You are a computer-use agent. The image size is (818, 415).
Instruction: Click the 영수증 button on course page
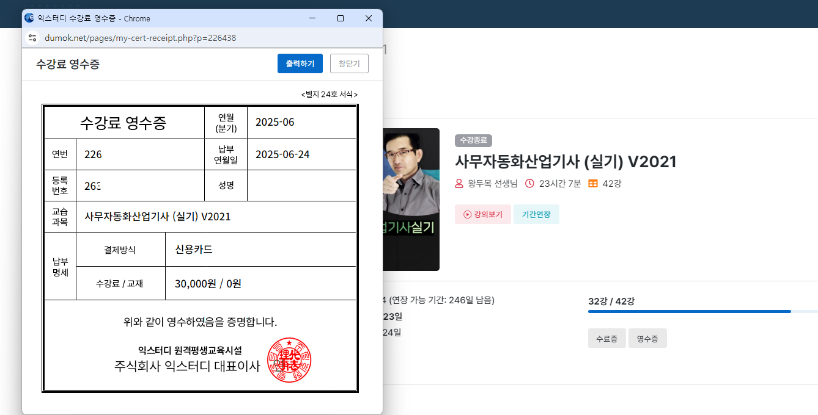point(647,338)
